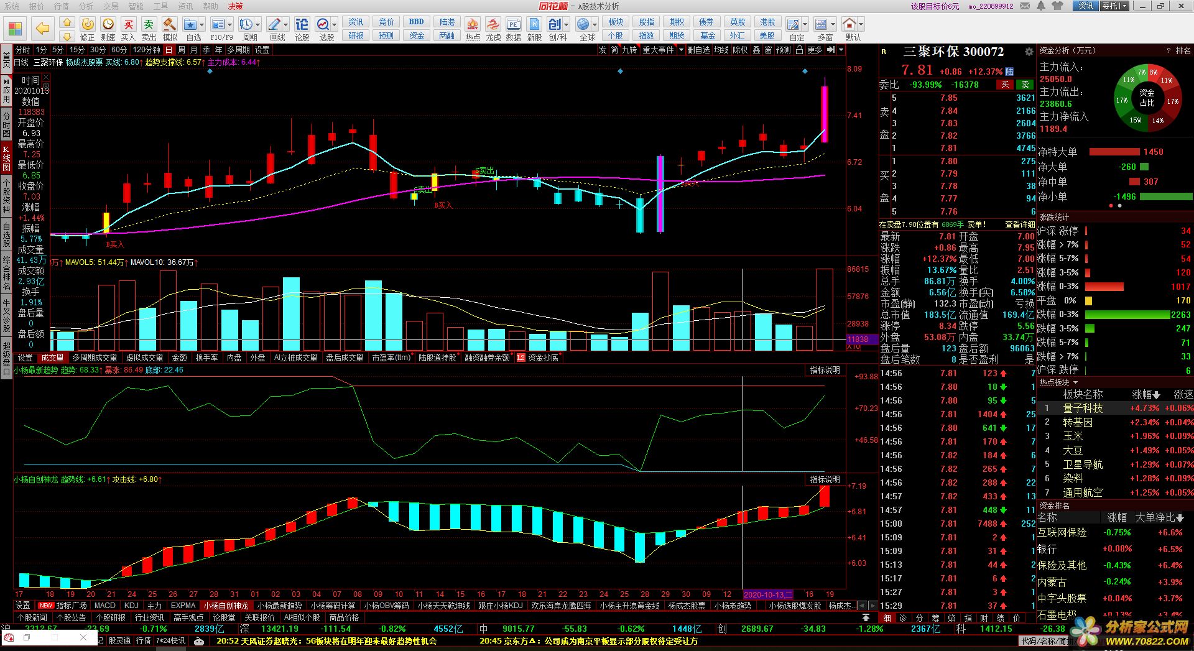Click the yellow up arrow icon
Image resolution: width=1194 pixels, height=651 pixels.
tap(67, 23)
